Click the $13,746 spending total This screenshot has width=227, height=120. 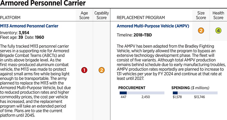click(199, 97)
